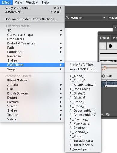The height and width of the screenshot is (153, 117).
Task: Select the small round brush thumbnail
Action: coord(103,46)
